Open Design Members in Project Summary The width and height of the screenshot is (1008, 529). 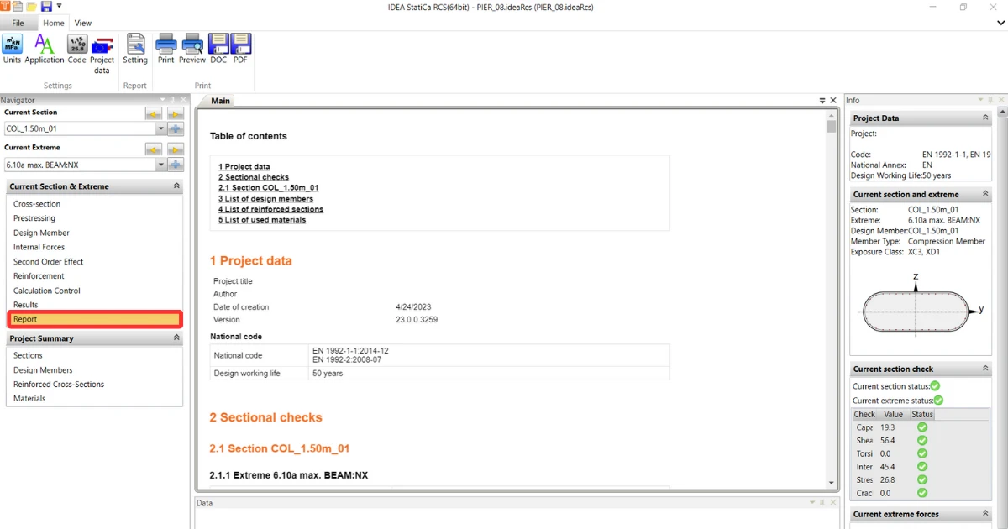point(43,370)
